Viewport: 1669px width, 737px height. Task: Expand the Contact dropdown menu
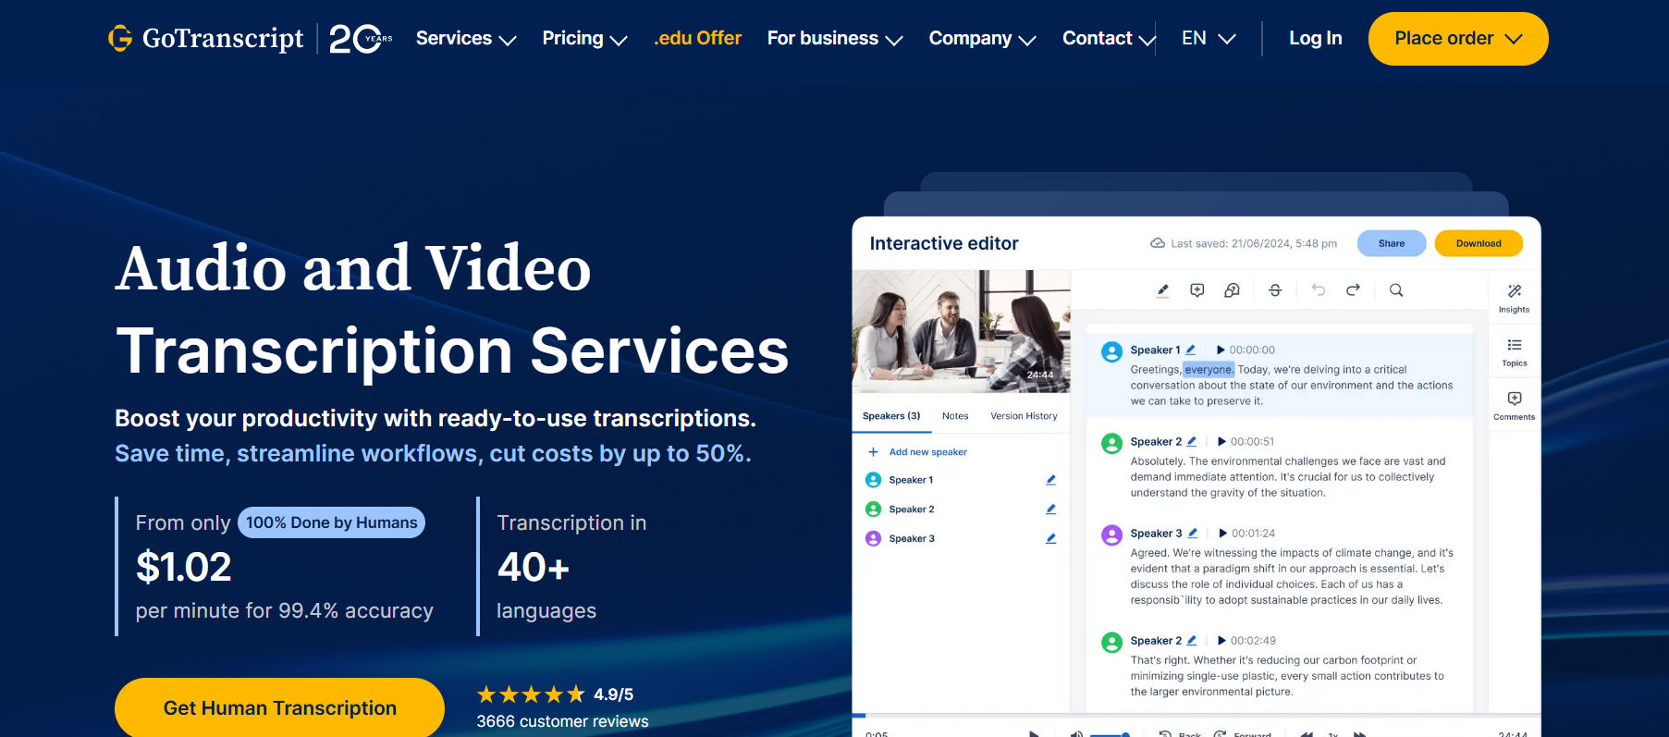pyautogui.click(x=1109, y=38)
